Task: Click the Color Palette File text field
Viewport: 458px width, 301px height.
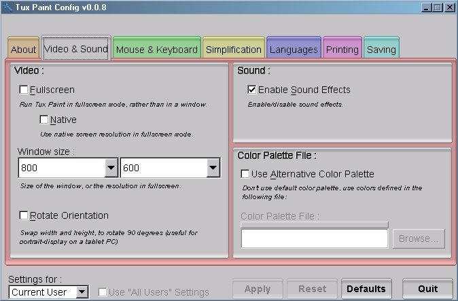Action: pyautogui.click(x=314, y=238)
